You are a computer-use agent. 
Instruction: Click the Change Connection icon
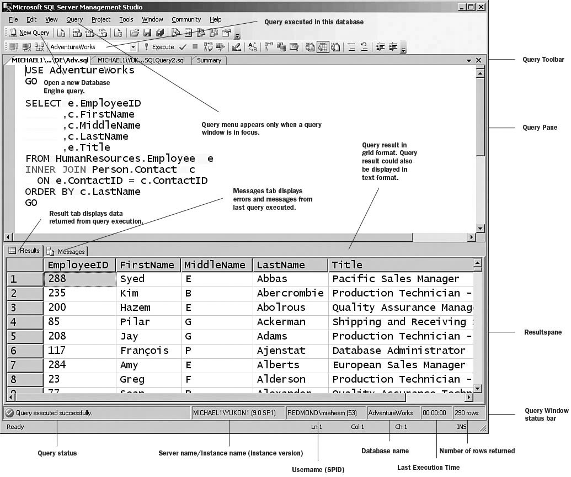click(x=39, y=47)
